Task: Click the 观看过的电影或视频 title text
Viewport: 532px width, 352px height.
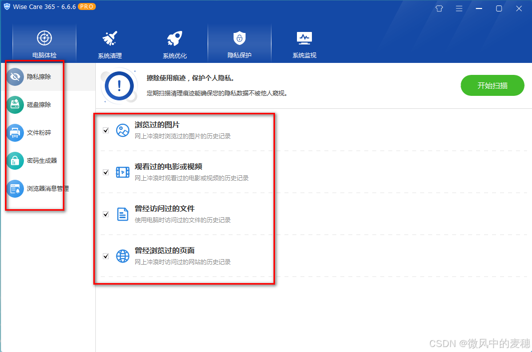Action: pos(168,167)
